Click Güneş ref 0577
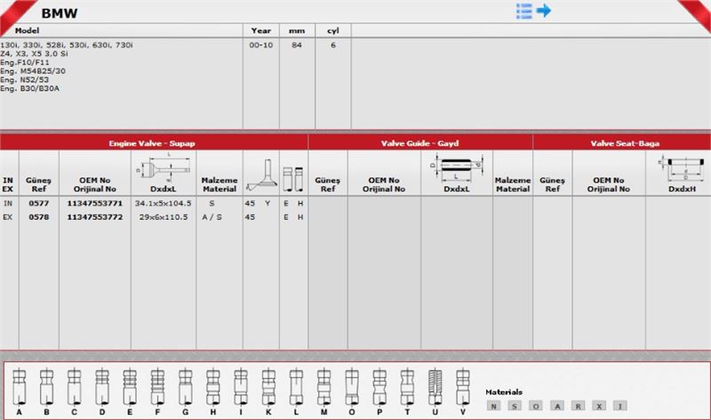Screen dimensions: 711x420 tap(38, 203)
